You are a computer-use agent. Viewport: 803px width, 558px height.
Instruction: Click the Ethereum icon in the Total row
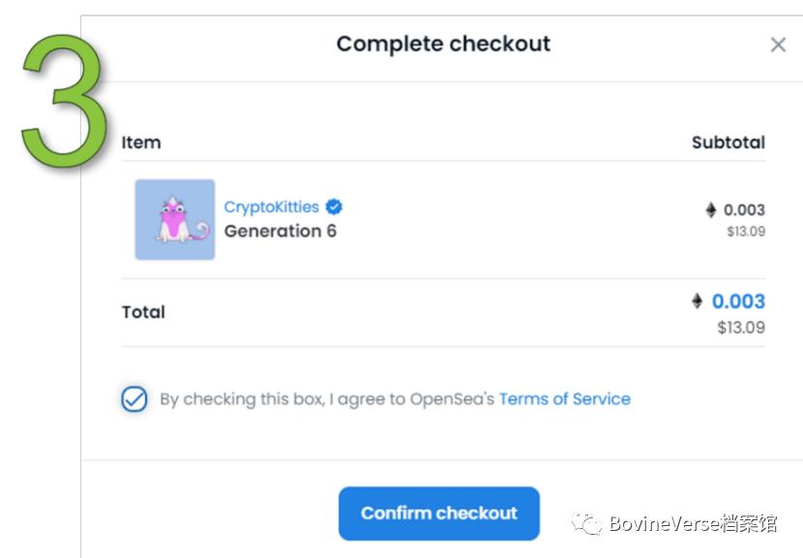[x=697, y=302]
